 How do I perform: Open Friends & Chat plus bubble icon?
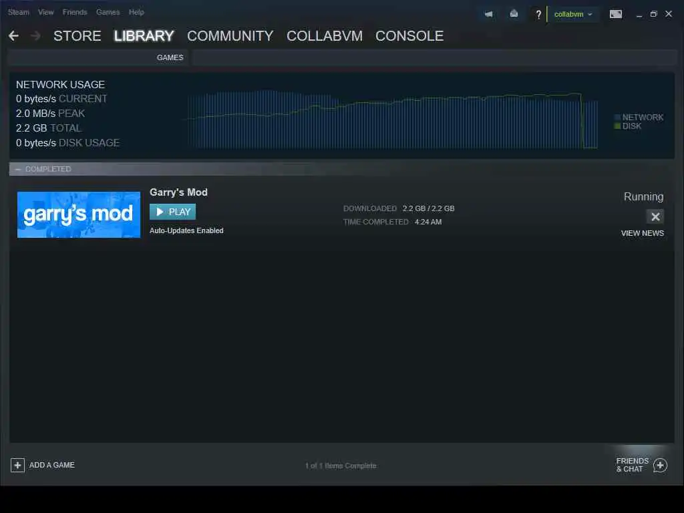tap(660, 466)
